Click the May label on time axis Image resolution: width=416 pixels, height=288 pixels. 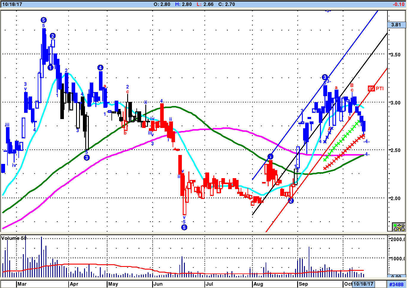[113, 284]
